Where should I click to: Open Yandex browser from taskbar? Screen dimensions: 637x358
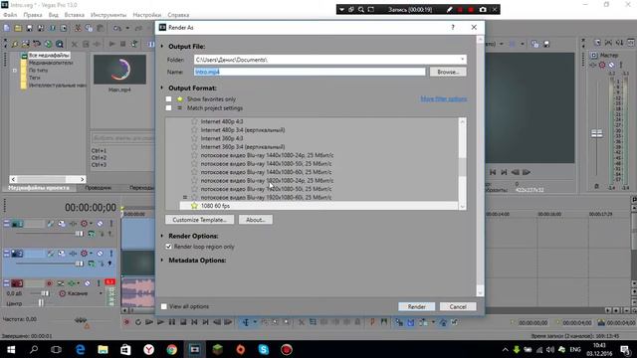coord(148,349)
